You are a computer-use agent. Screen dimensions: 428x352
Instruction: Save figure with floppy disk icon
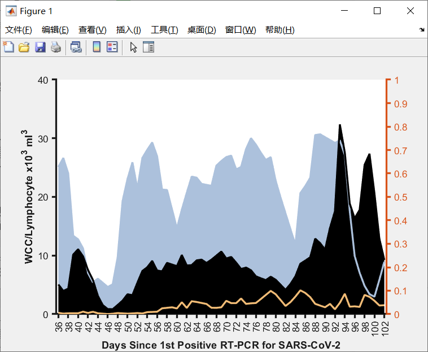40,47
